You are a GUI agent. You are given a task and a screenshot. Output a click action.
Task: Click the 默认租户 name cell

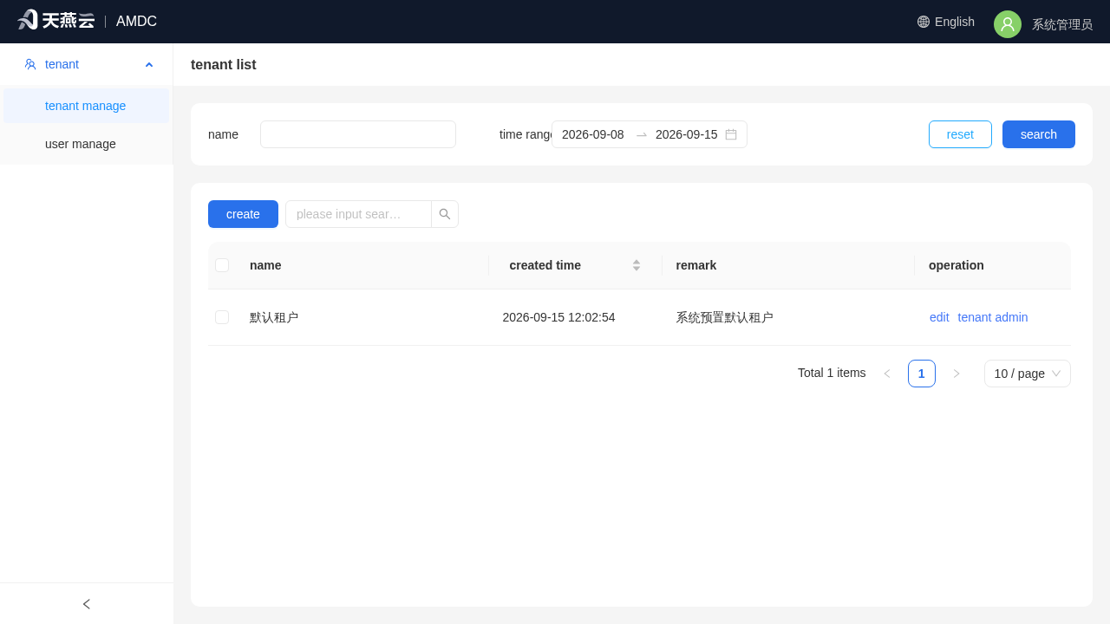coord(274,317)
